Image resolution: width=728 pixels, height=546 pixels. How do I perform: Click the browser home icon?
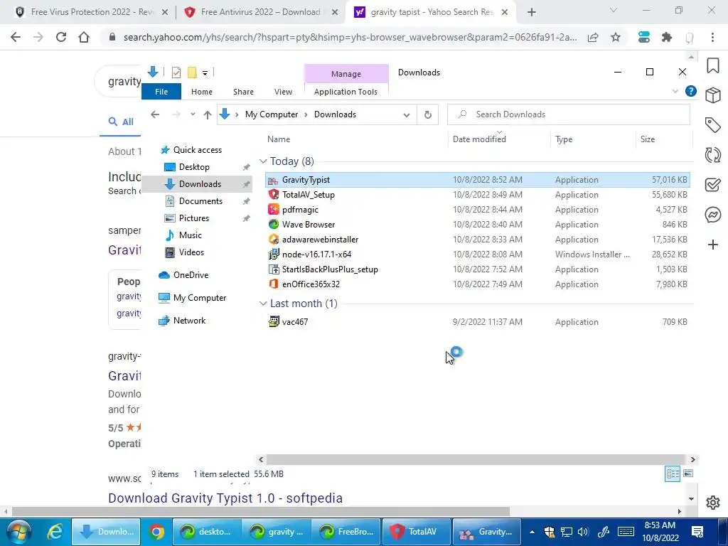(84, 37)
